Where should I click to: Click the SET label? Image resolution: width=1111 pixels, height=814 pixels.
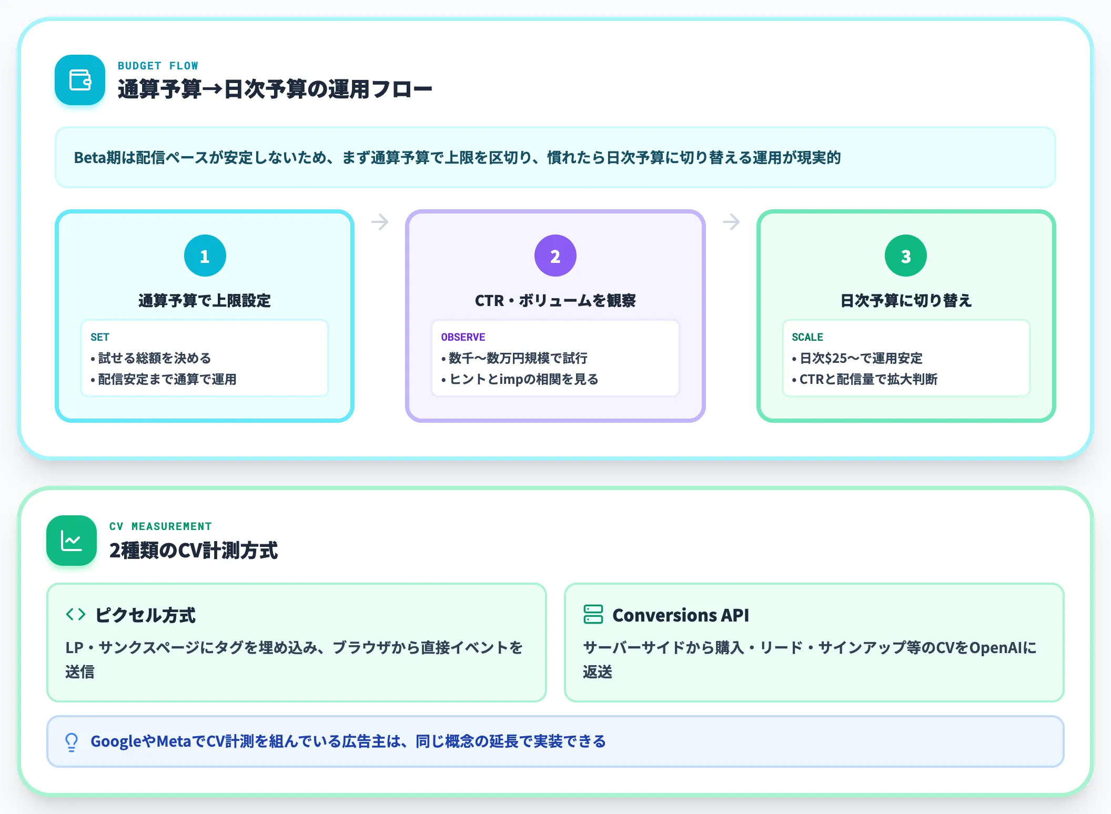100,337
